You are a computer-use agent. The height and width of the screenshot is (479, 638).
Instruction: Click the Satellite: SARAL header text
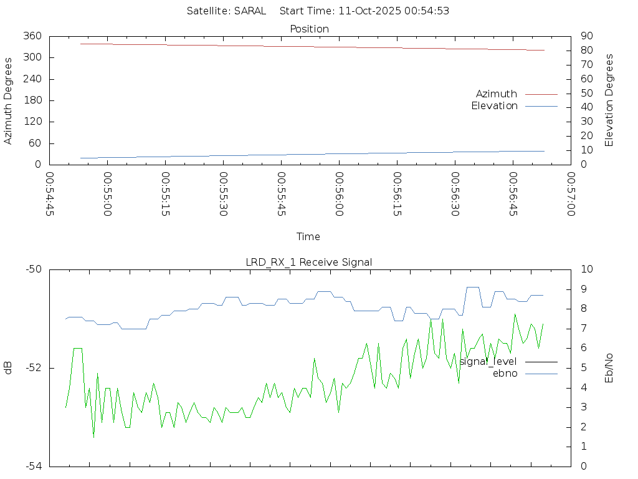[226, 11]
